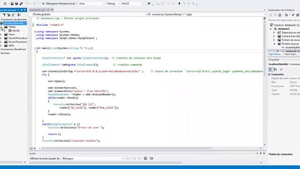The width and height of the screenshot is (300, 169).
Task: Open the Win32 platform dropdown
Action: tap(132, 3)
